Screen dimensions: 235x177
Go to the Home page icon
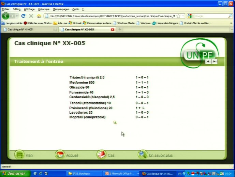coord(39,16)
